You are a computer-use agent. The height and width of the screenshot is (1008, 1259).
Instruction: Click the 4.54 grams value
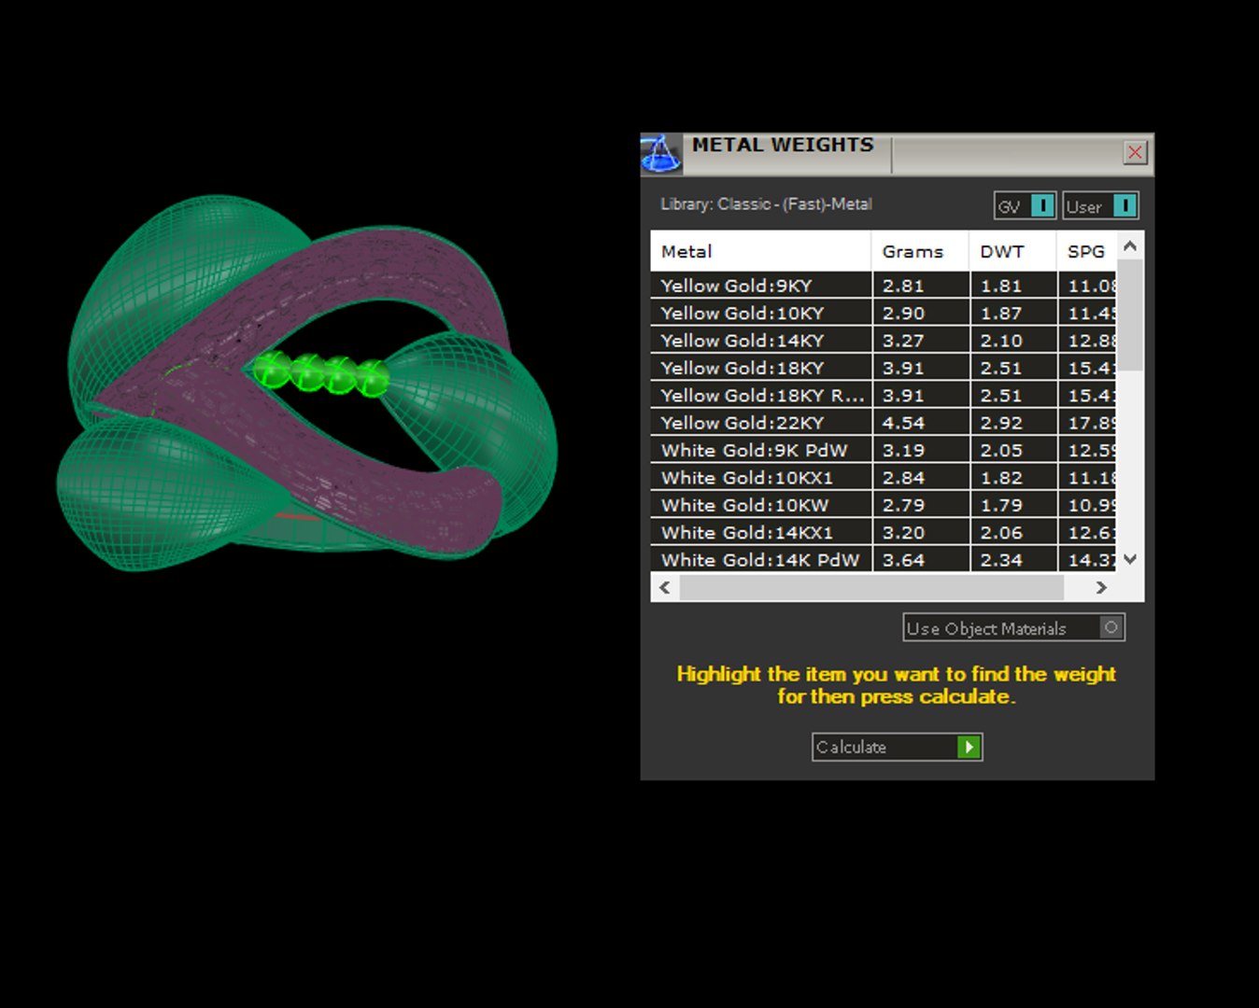tap(903, 423)
